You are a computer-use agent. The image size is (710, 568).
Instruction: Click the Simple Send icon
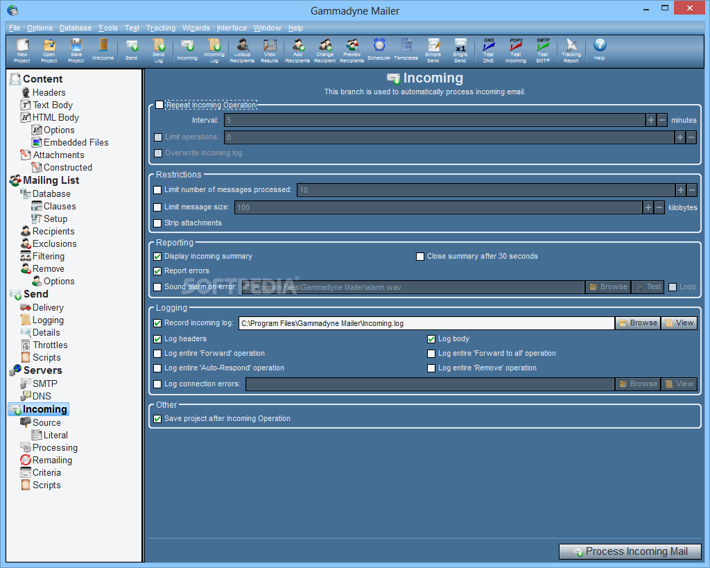(x=433, y=50)
